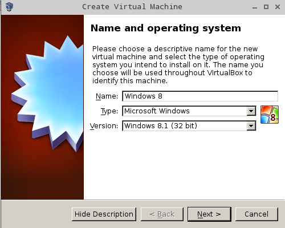Click the Windows 8 OS logo icon
Viewport: 285px width, 228px height.
click(270, 115)
